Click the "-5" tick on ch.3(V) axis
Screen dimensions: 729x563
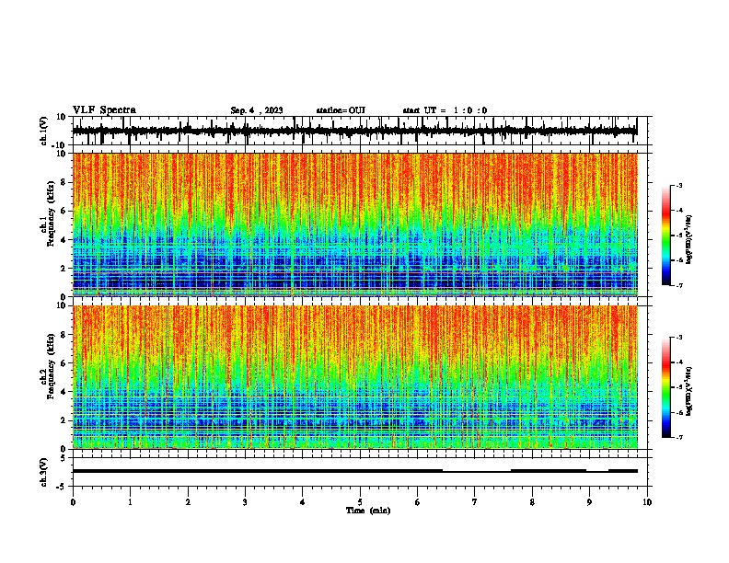[63, 487]
